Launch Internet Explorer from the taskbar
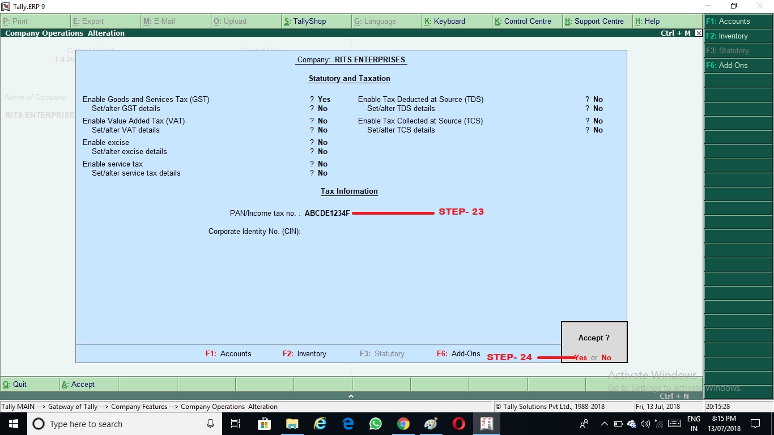This screenshot has height=435, width=774. 320,424
